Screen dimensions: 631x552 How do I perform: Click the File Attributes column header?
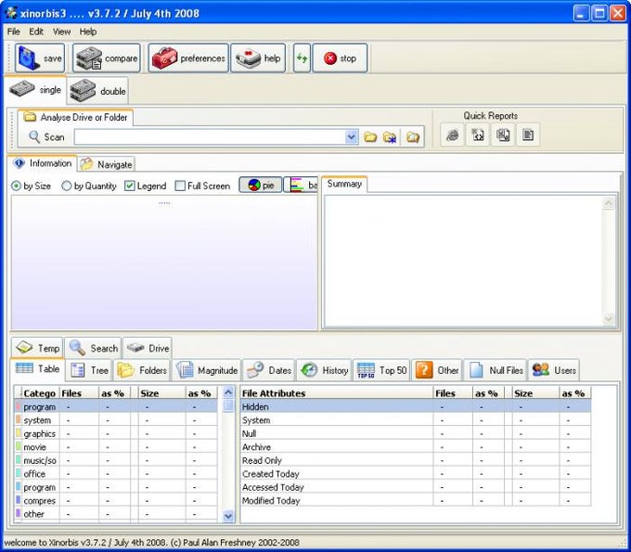coord(337,393)
